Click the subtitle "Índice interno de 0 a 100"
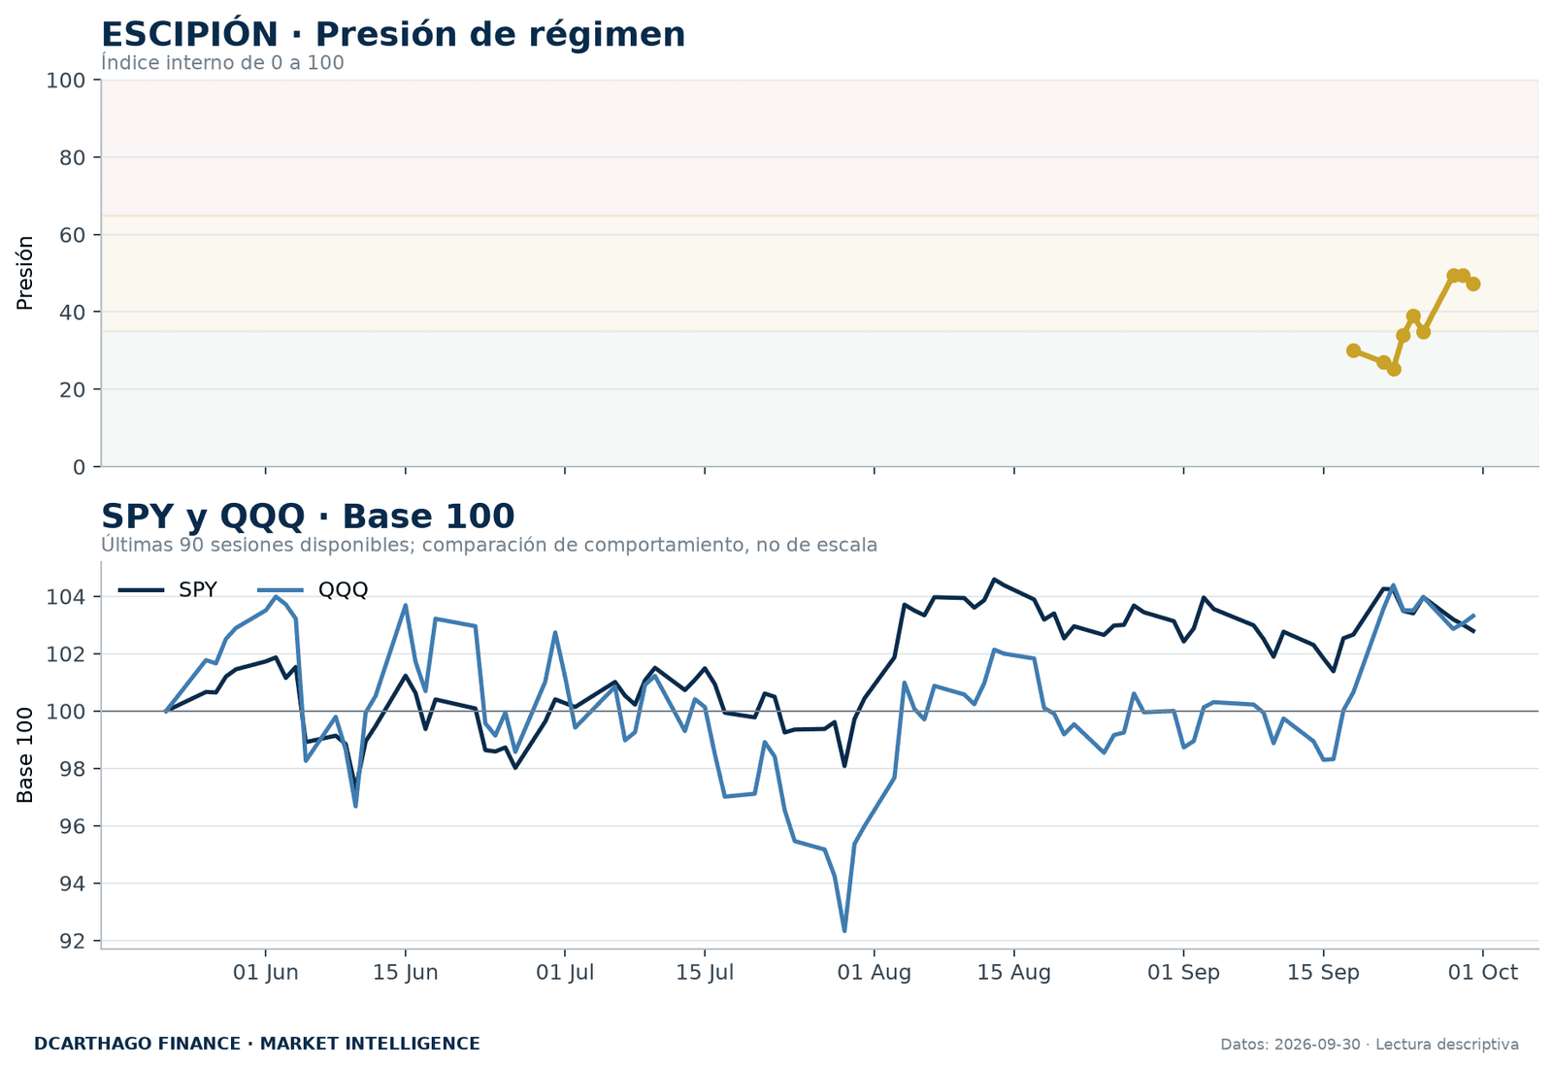The width and height of the screenshot is (1553, 1069). [x=222, y=63]
